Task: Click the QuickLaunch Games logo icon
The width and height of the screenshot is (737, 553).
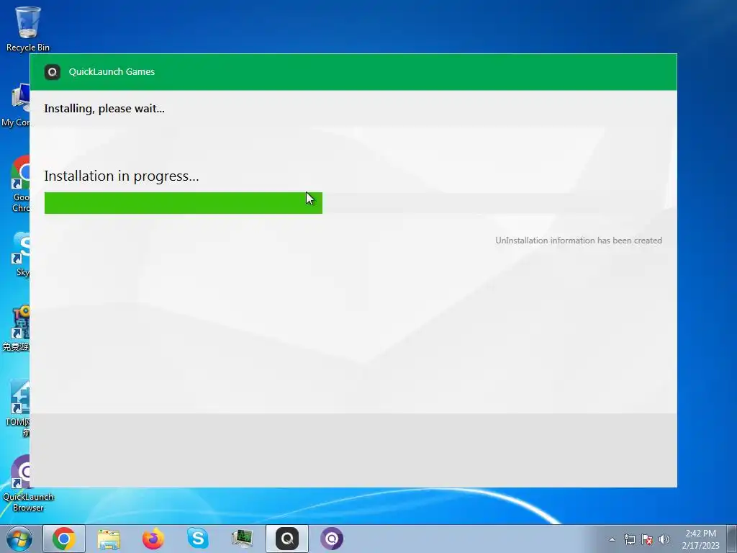Action: coord(52,72)
